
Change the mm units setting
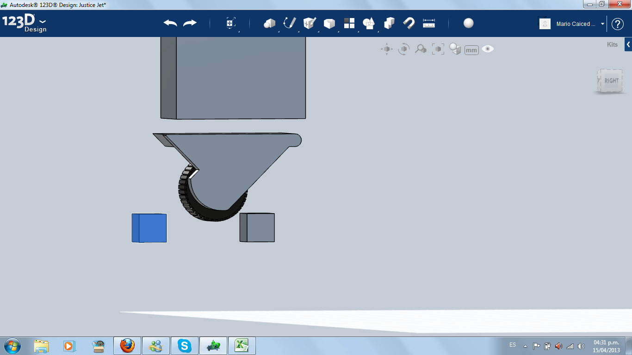[471, 50]
